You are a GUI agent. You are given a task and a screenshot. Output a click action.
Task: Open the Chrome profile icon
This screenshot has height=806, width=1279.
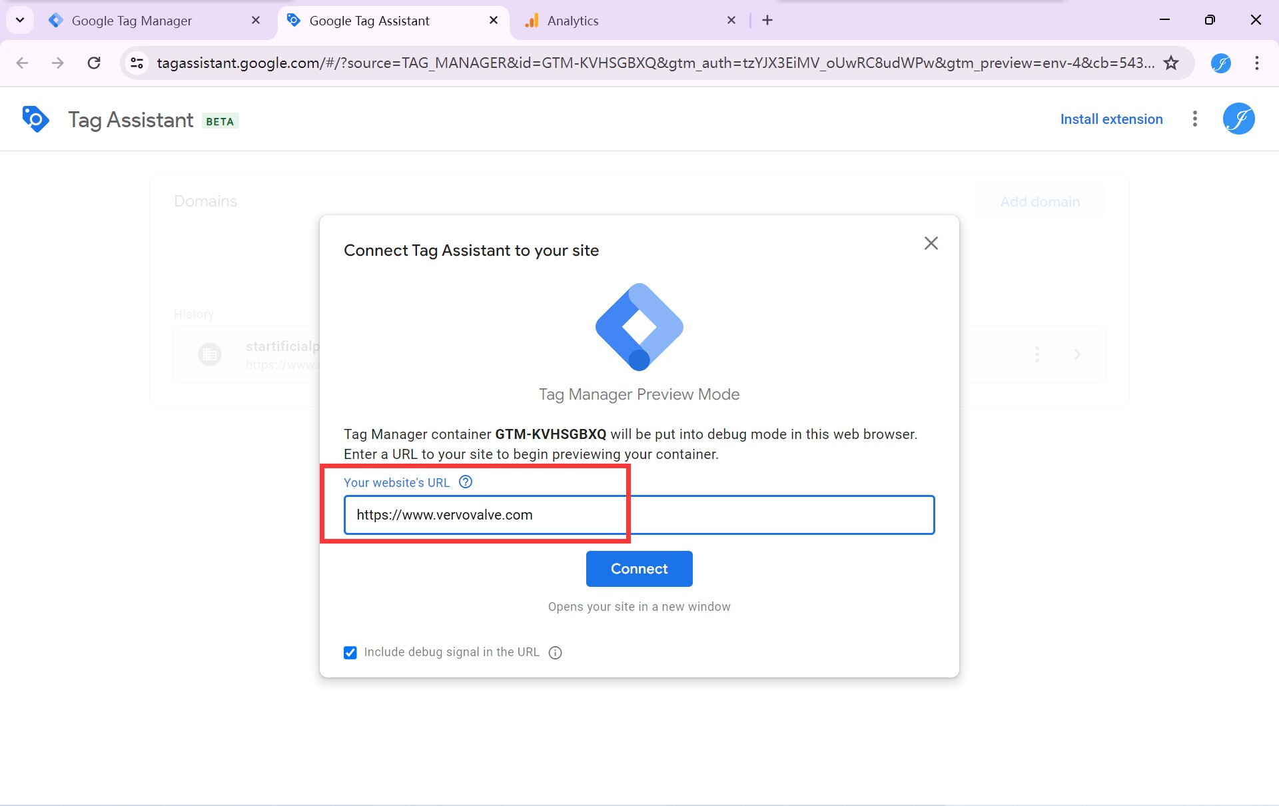point(1220,63)
